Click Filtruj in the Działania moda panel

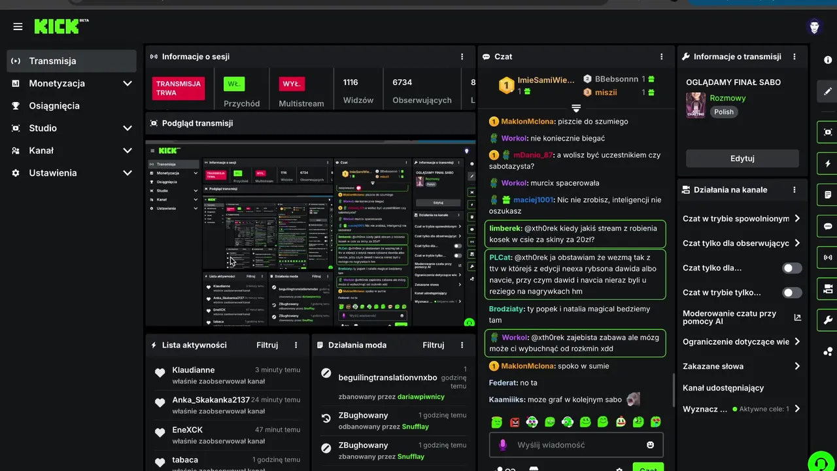point(434,345)
